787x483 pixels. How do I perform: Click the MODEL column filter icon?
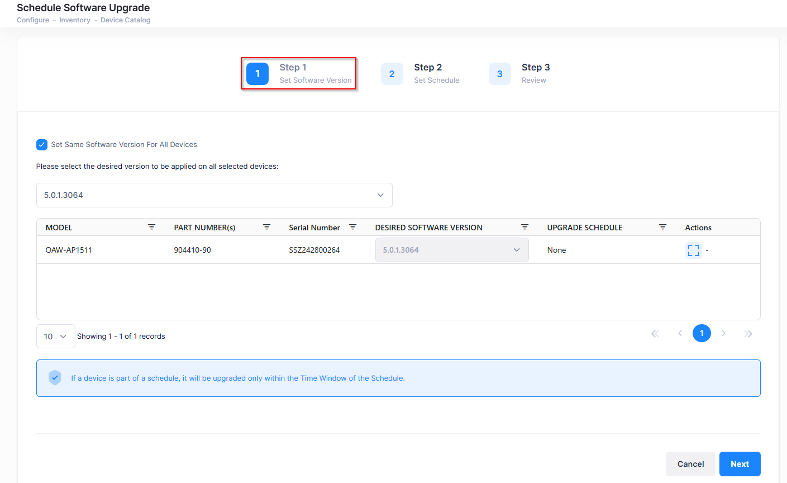coord(151,227)
